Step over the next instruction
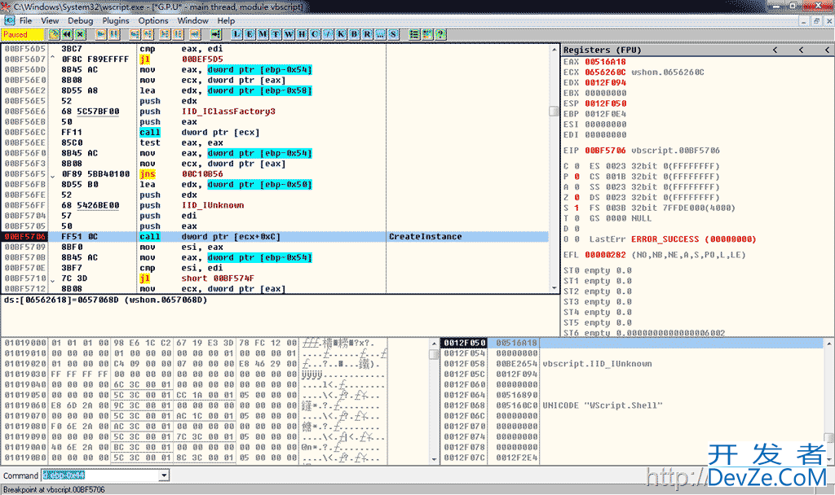The height and width of the screenshot is (495, 835). point(148,34)
